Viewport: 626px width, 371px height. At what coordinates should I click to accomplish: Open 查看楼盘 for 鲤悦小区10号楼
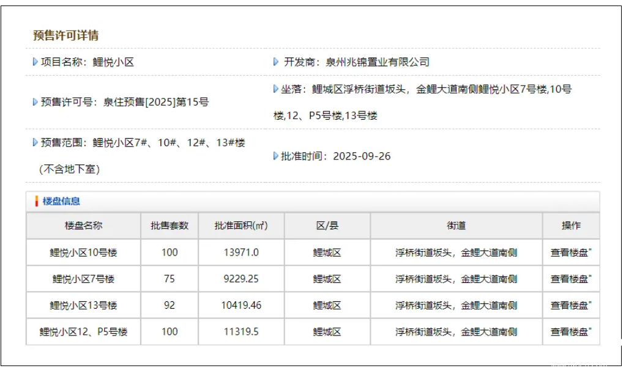(x=570, y=252)
